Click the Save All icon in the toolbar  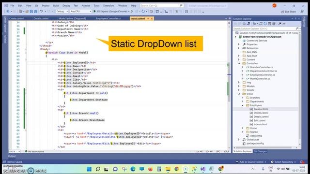35,12
